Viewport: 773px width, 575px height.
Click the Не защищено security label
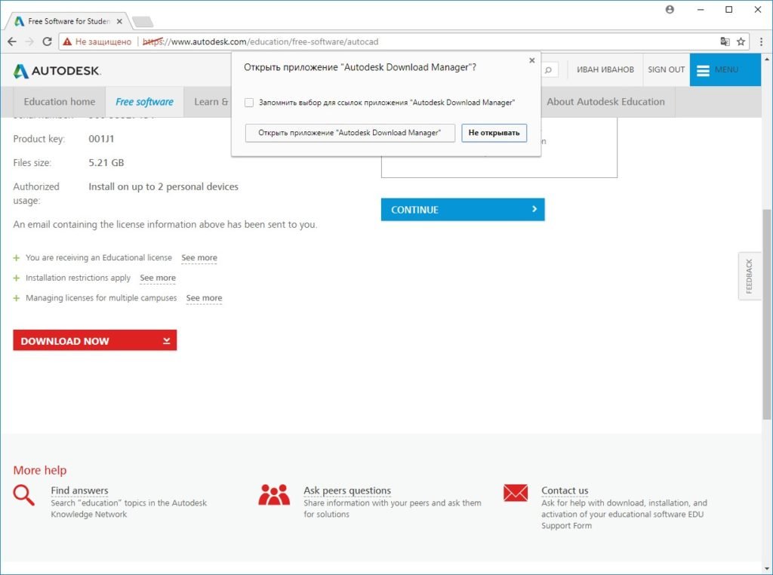[x=103, y=42]
